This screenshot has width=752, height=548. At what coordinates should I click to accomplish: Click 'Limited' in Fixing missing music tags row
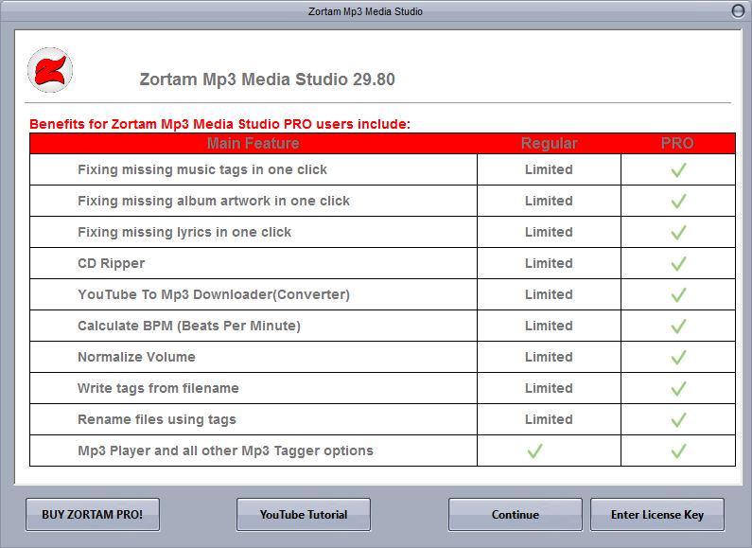[x=549, y=169]
